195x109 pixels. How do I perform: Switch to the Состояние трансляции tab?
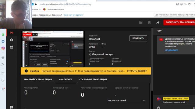click(93, 79)
